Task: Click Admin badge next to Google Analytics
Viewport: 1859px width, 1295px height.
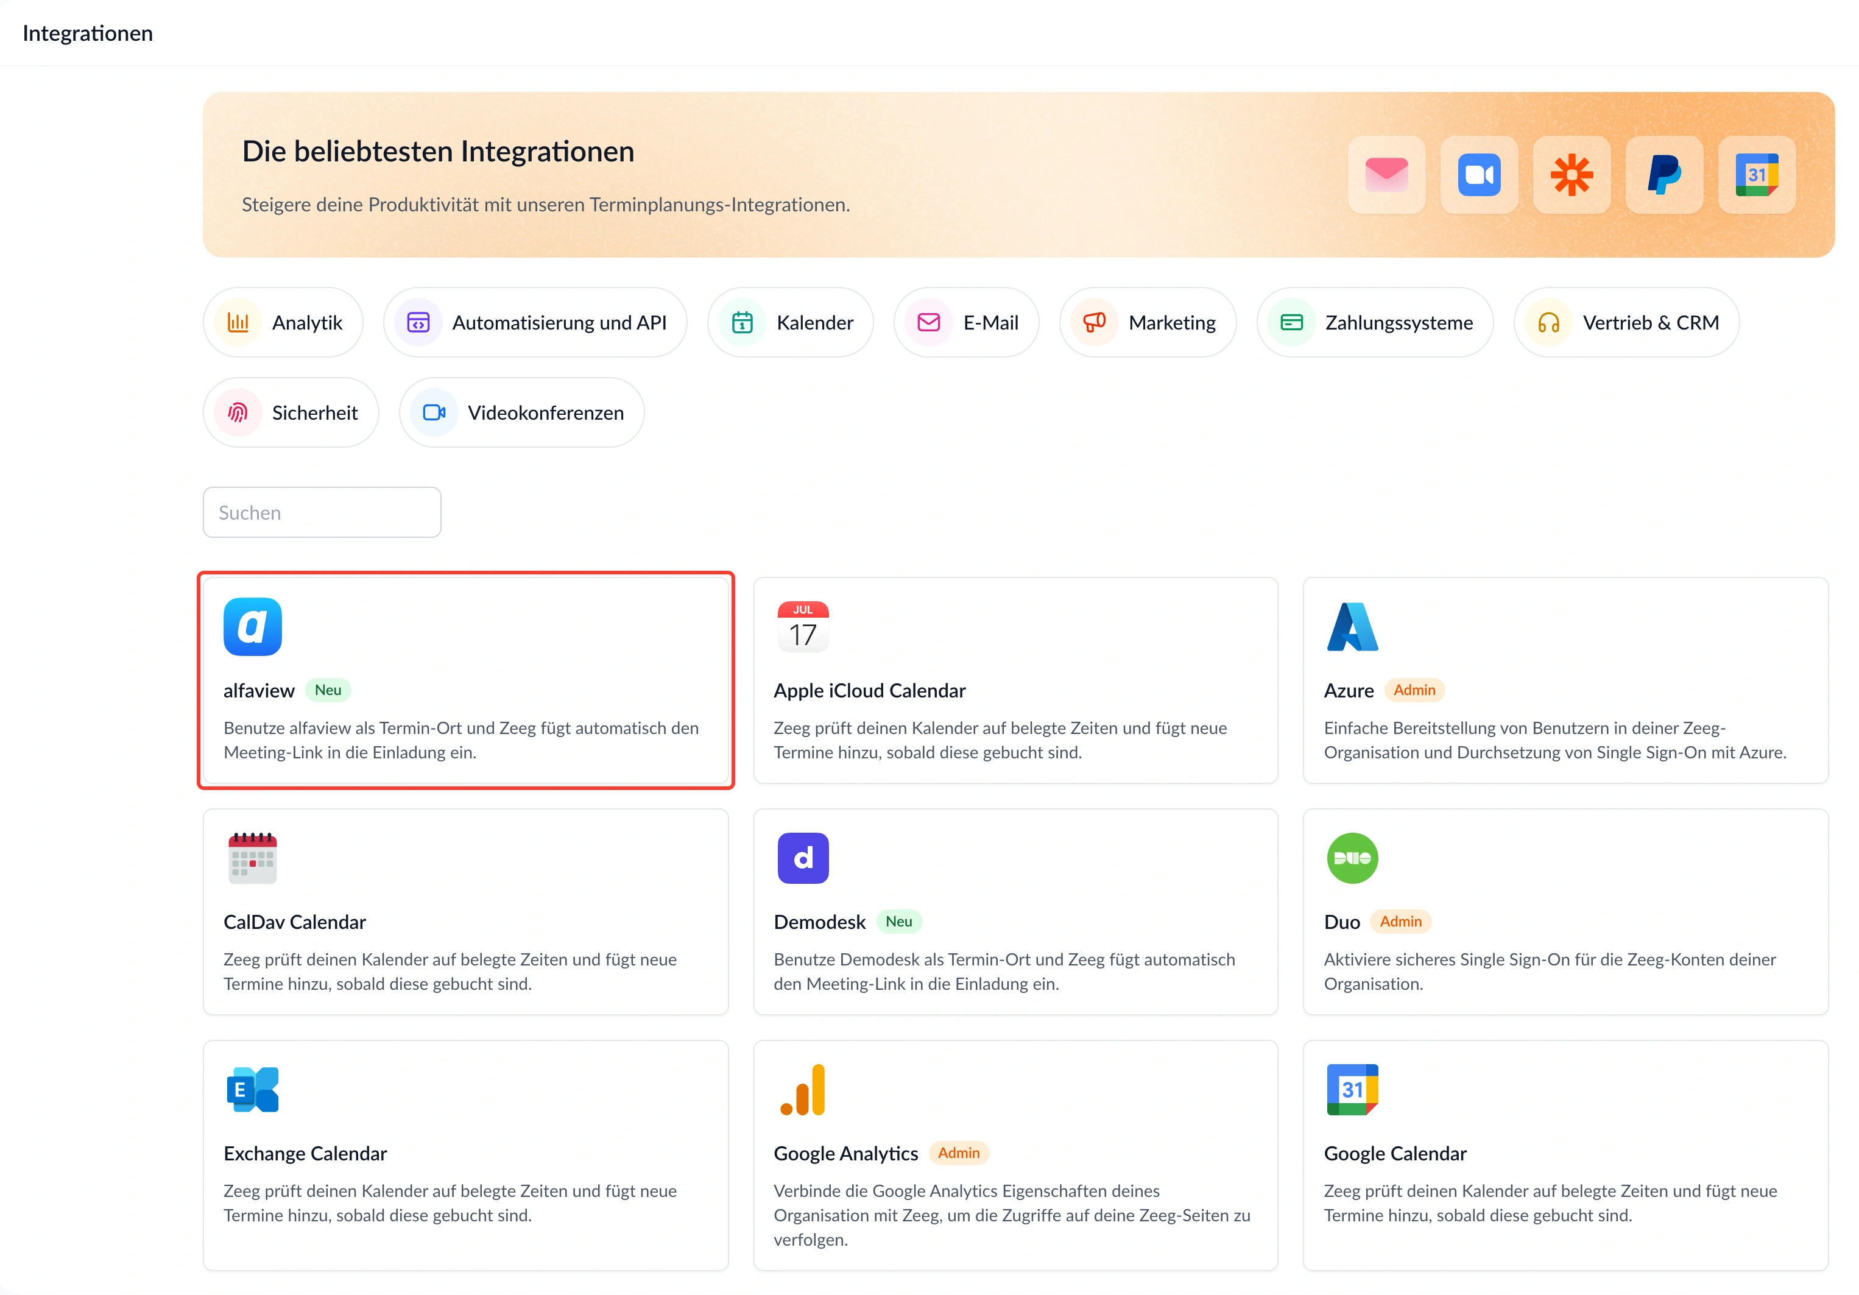Action: coord(959,1152)
